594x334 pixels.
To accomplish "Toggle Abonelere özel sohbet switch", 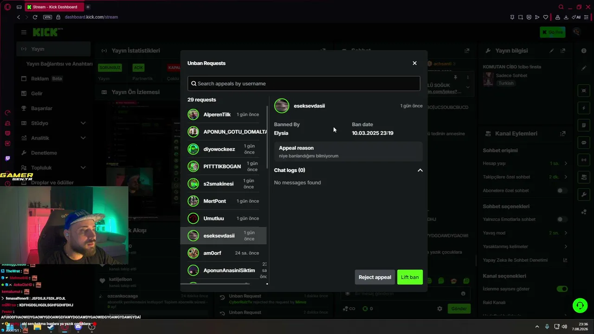I will tap(562, 191).
